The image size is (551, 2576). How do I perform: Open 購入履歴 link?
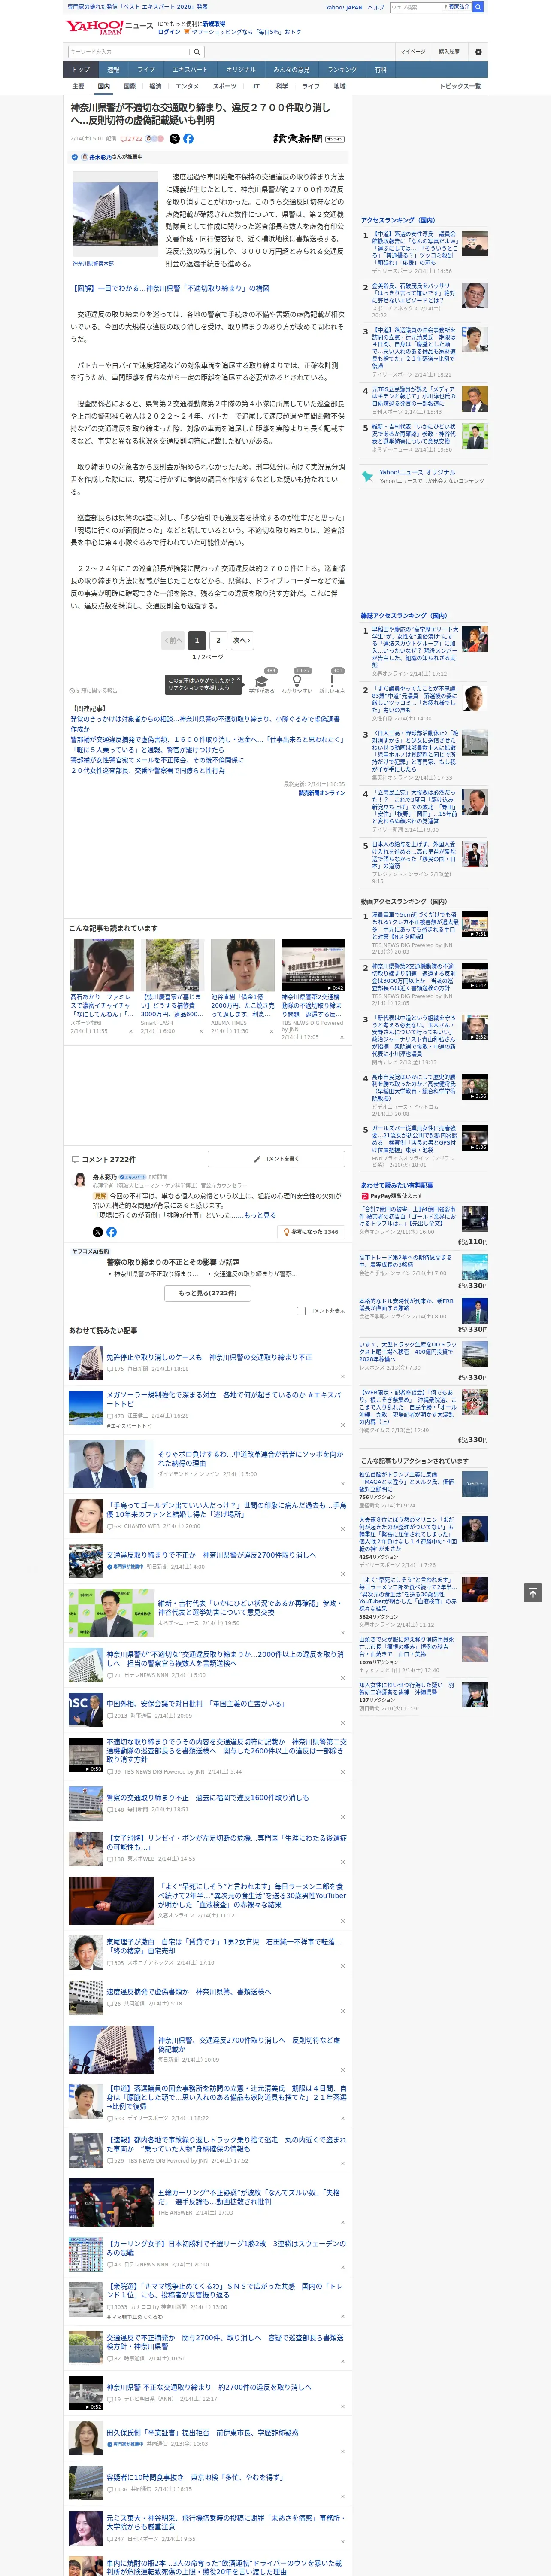tap(449, 51)
